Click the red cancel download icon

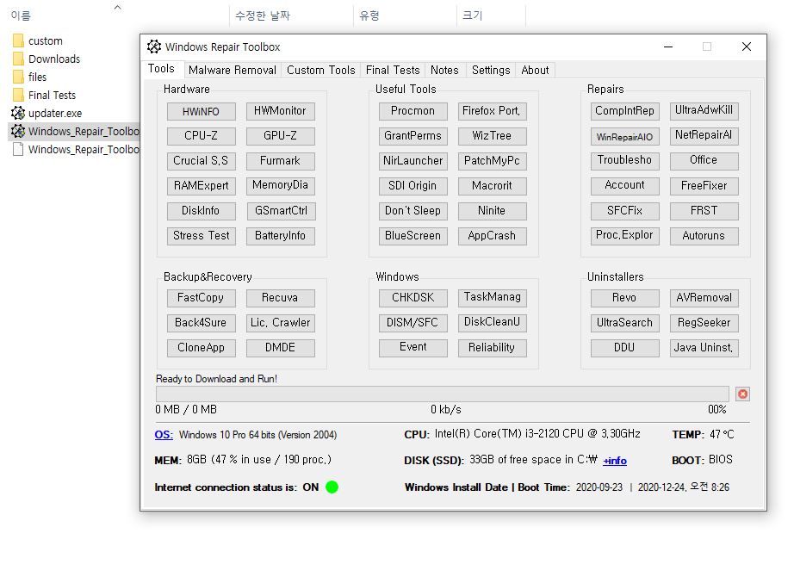click(742, 394)
